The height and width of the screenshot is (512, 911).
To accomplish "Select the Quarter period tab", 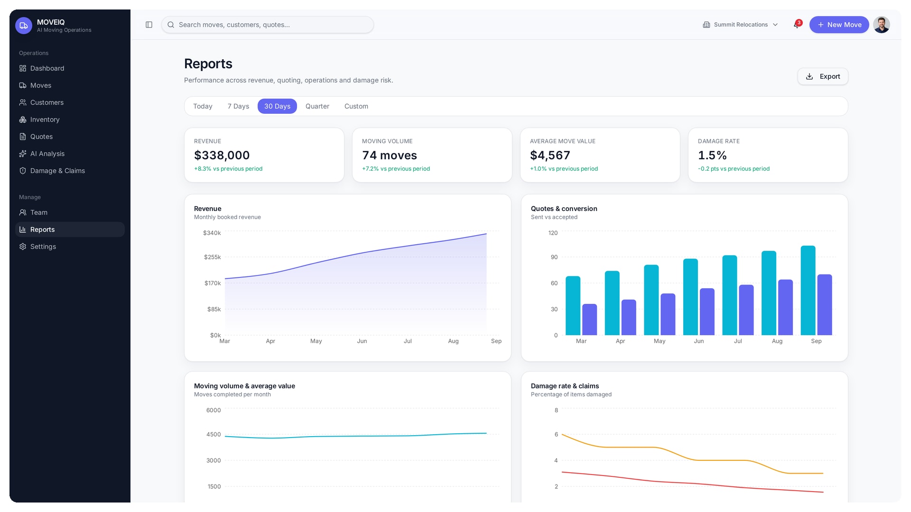I will click(x=317, y=106).
